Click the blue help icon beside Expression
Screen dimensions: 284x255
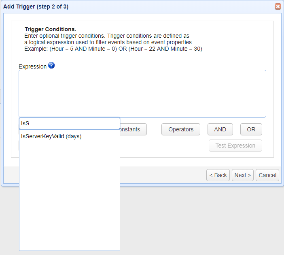(51, 66)
